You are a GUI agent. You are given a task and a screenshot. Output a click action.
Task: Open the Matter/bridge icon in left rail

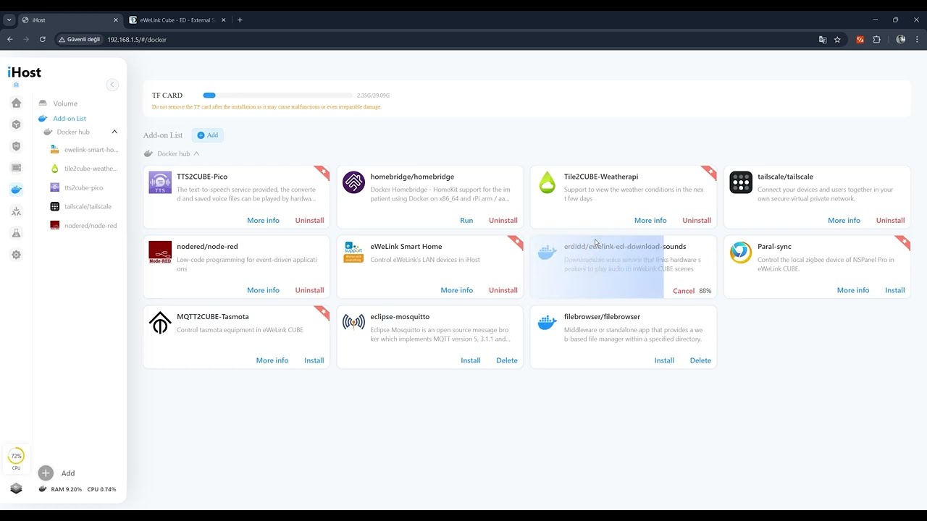16,211
